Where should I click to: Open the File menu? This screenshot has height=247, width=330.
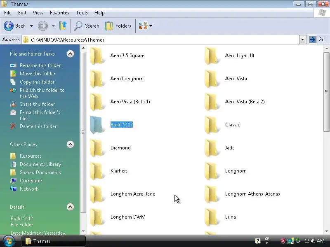click(x=8, y=13)
